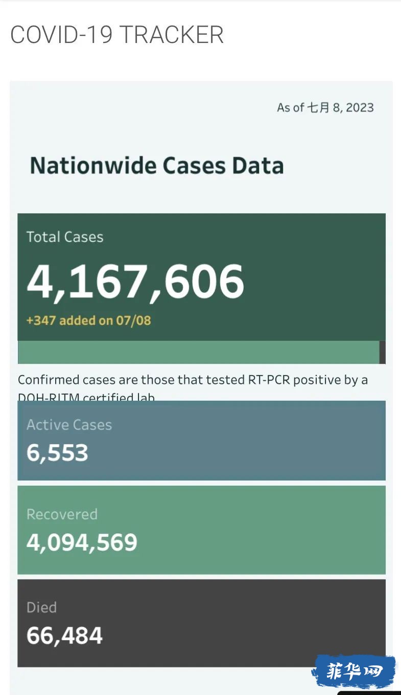The image size is (401, 695).
Task: Click the 4,167,606 total cases figure
Action: click(135, 281)
